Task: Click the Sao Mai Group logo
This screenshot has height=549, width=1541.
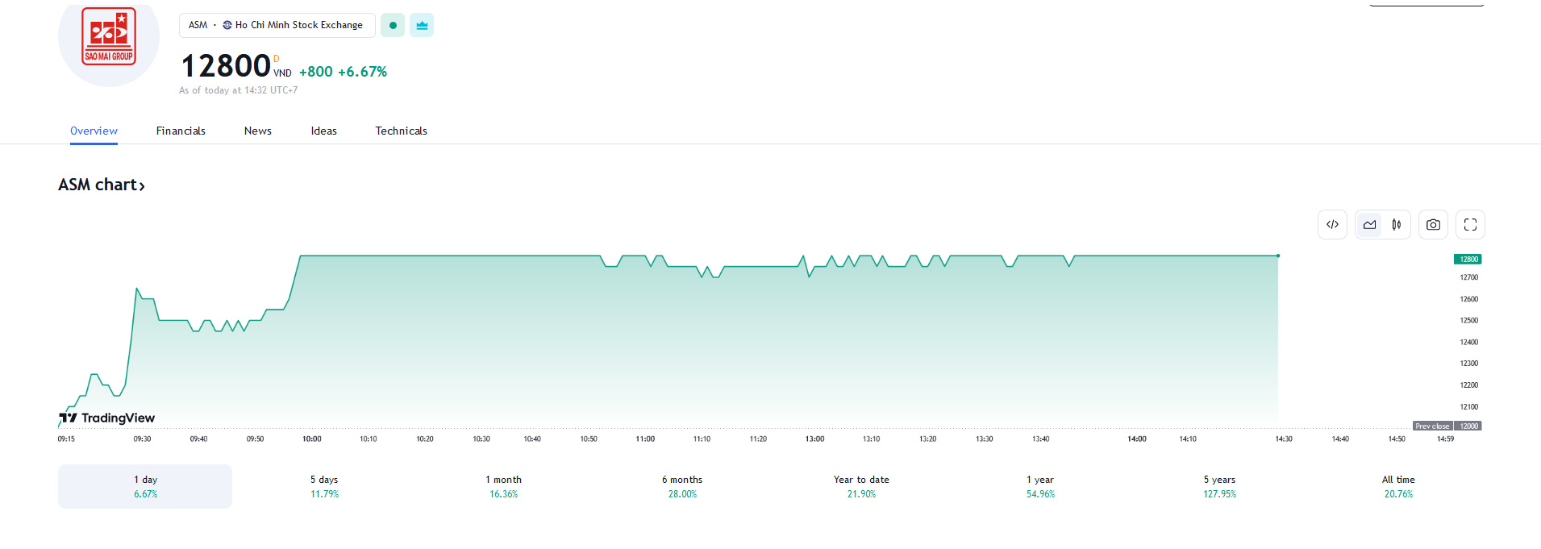Action: click(109, 37)
